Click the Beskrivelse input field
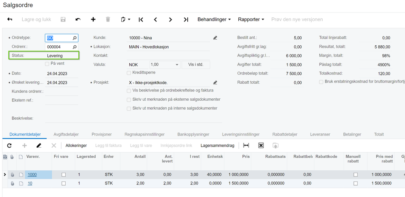The image size is (405, 197). click(134, 119)
